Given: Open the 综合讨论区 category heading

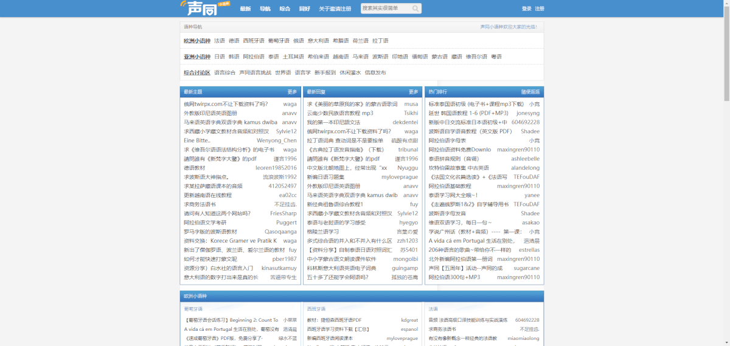Looking at the screenshot, I should [196, 72].
